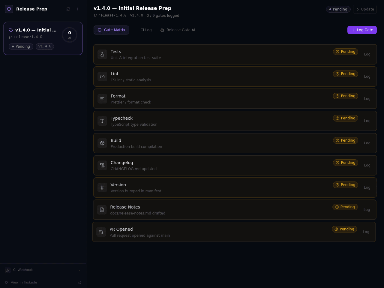Click the Lint gauge icon
This screenshot has width=384, height=288.
[x=102, y=76]
